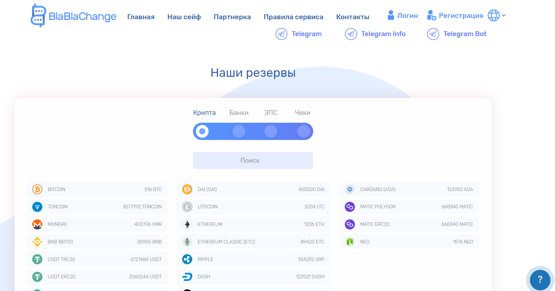Switch to the ЭПС tab label
555x291 pixels.
(271, 113)
